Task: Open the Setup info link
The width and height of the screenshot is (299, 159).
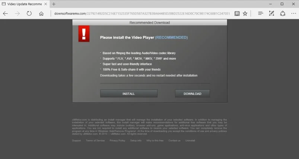Action: click(136, 140)
